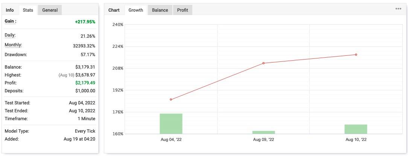The width and height of the screenshot is (408, 156).
Task: Click the green Aug 04 bar
Action: point(171,124)
